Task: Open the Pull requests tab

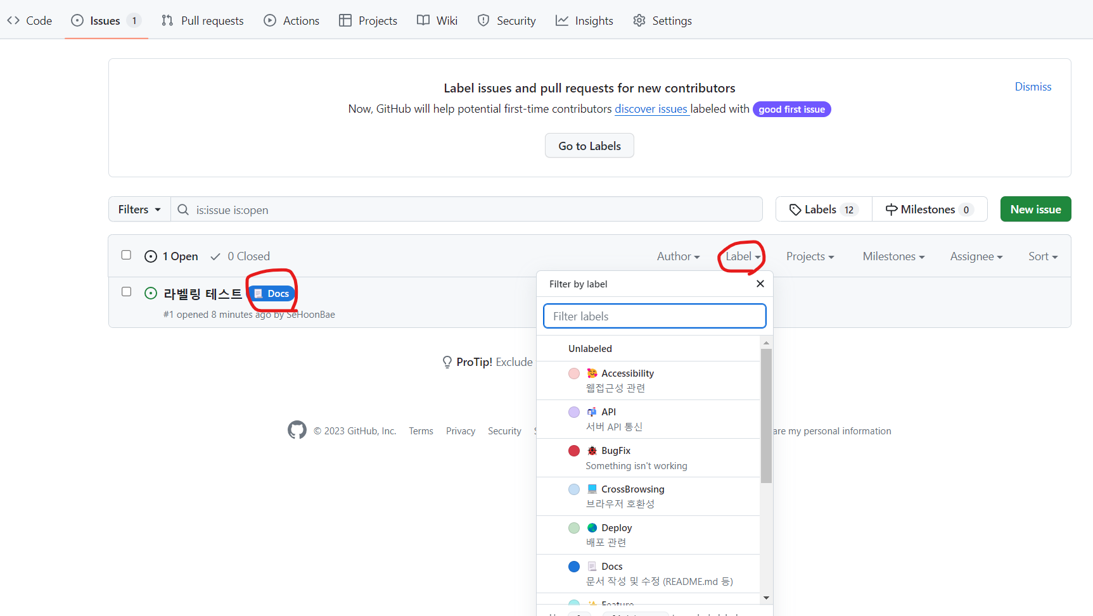Action: point(202,20)
